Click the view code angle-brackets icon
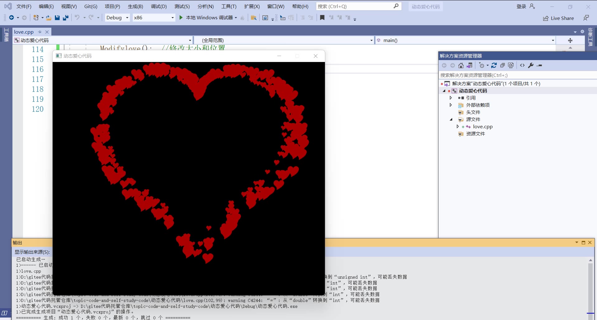This screenshot has height=320, width=597. click(522, 65)
